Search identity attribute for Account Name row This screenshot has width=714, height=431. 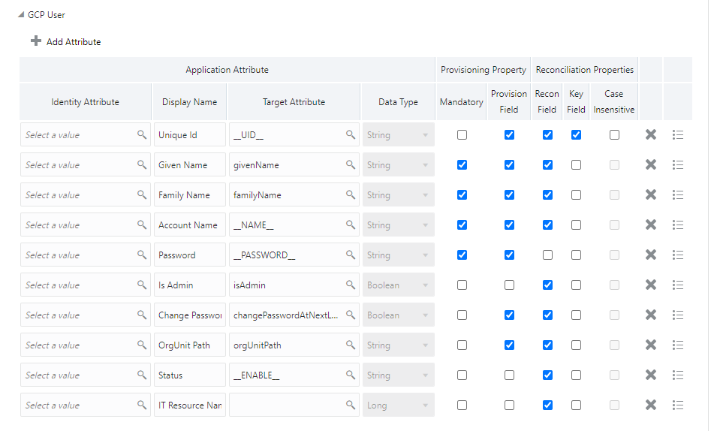(142, 225)
